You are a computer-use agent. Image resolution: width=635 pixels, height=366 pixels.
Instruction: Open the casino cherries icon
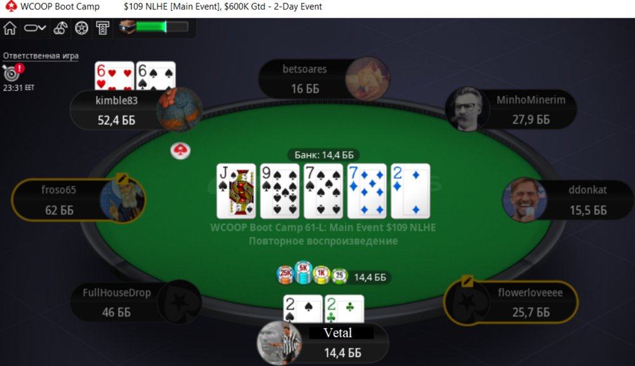click(60, 28)
